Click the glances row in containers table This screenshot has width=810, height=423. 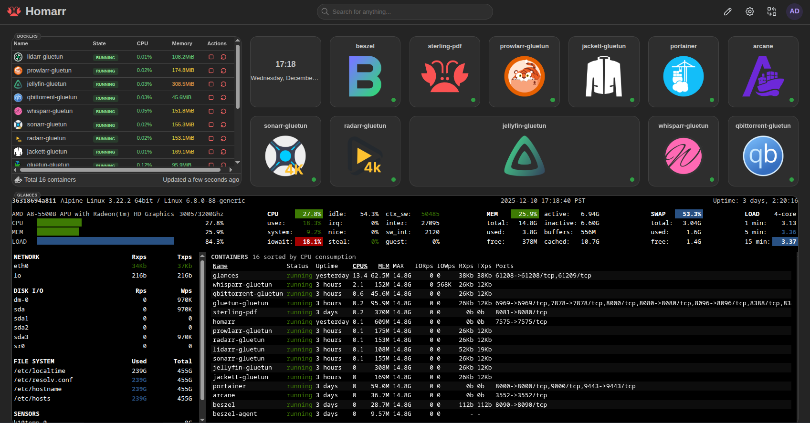pos(501,276)
